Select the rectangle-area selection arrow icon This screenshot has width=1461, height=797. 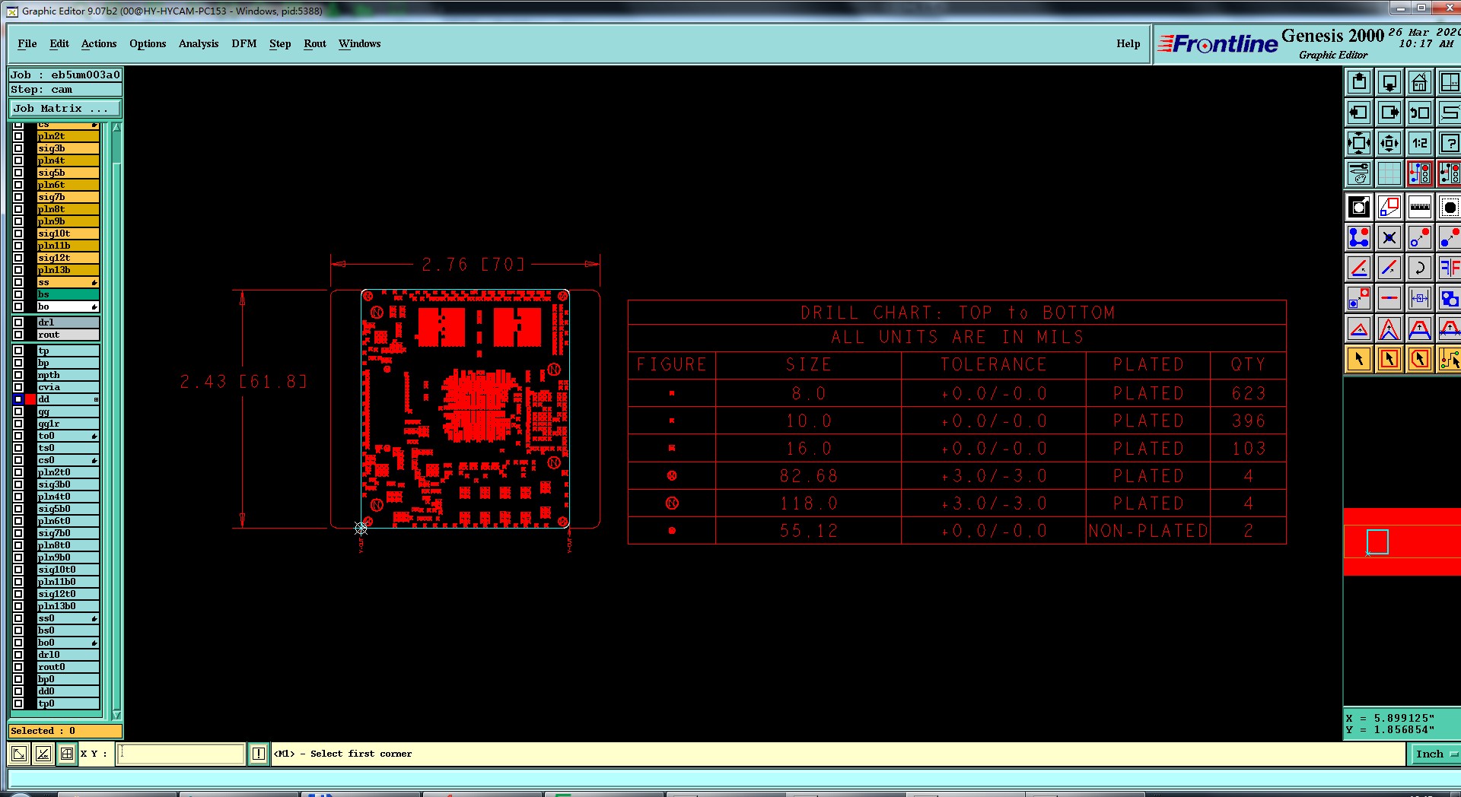coord(1389,359)
